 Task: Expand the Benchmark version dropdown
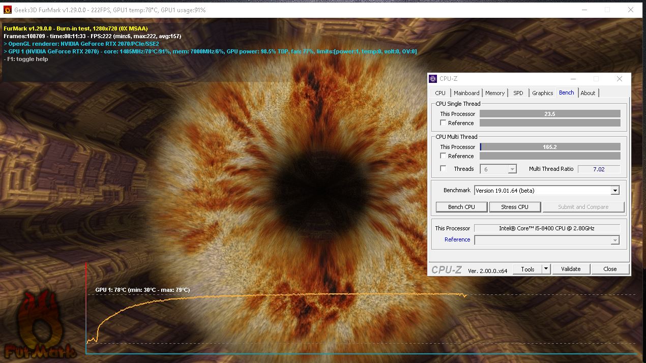coord(615,191)
